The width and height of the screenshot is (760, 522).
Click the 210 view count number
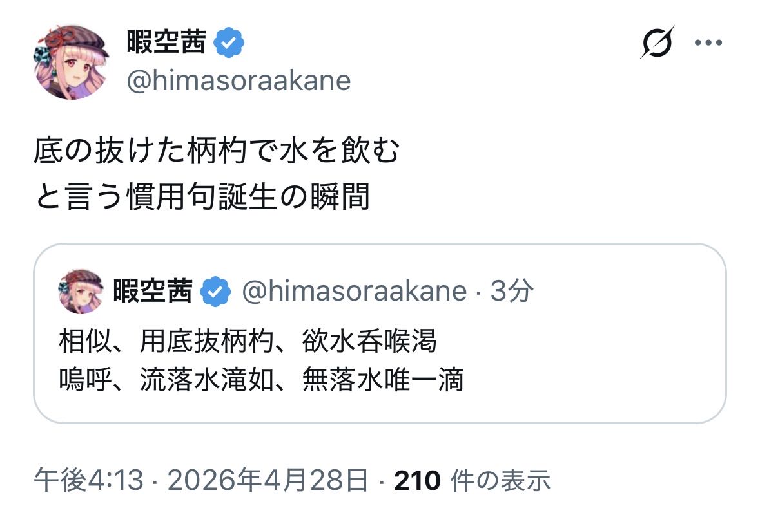click(417, 480)
